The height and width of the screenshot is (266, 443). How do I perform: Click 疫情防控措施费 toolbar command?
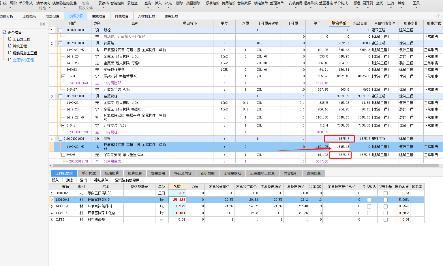[x=65, y=3]
